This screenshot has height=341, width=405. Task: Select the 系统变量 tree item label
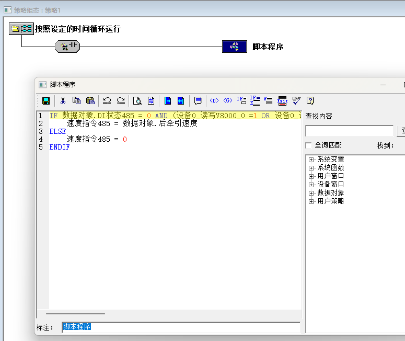click(x=331, y=159)
